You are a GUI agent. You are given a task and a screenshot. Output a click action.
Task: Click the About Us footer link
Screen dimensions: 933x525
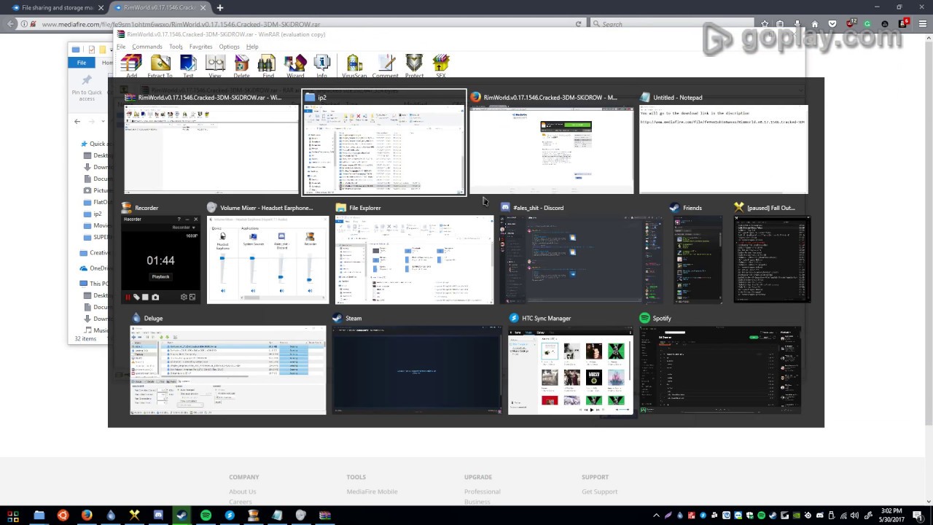click(x=243, y=491)
